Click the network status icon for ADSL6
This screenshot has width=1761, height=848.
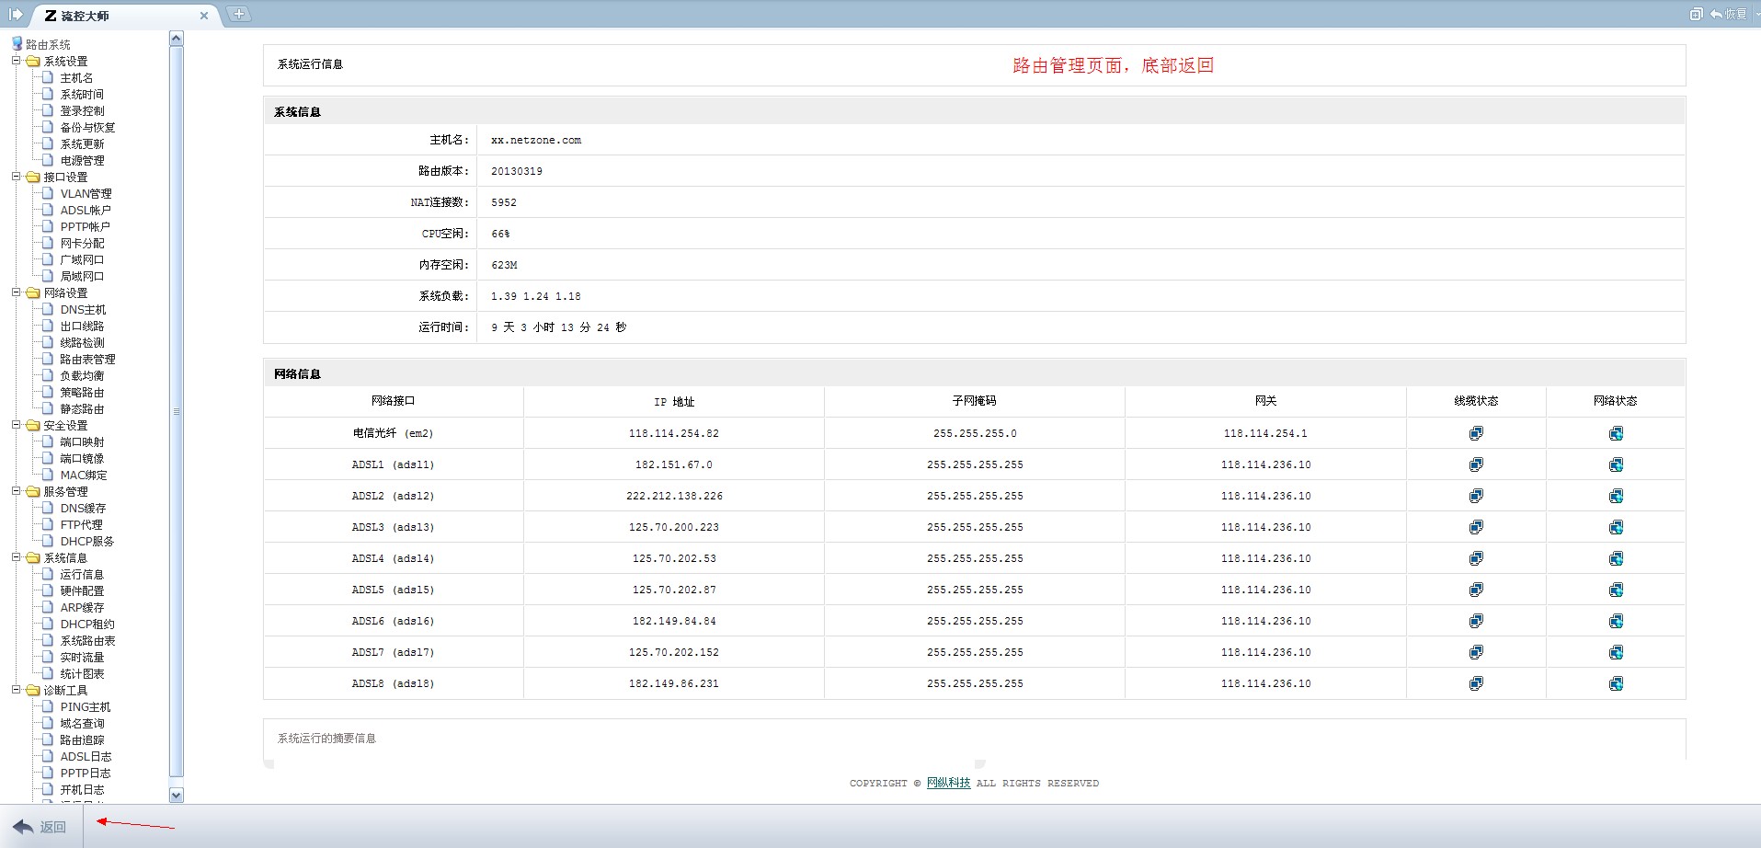tap(1616, 621)
